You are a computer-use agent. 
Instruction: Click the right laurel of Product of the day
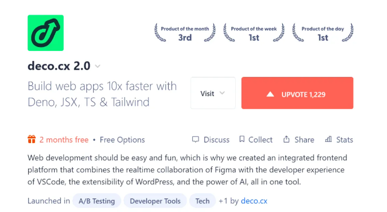point(348,32)
